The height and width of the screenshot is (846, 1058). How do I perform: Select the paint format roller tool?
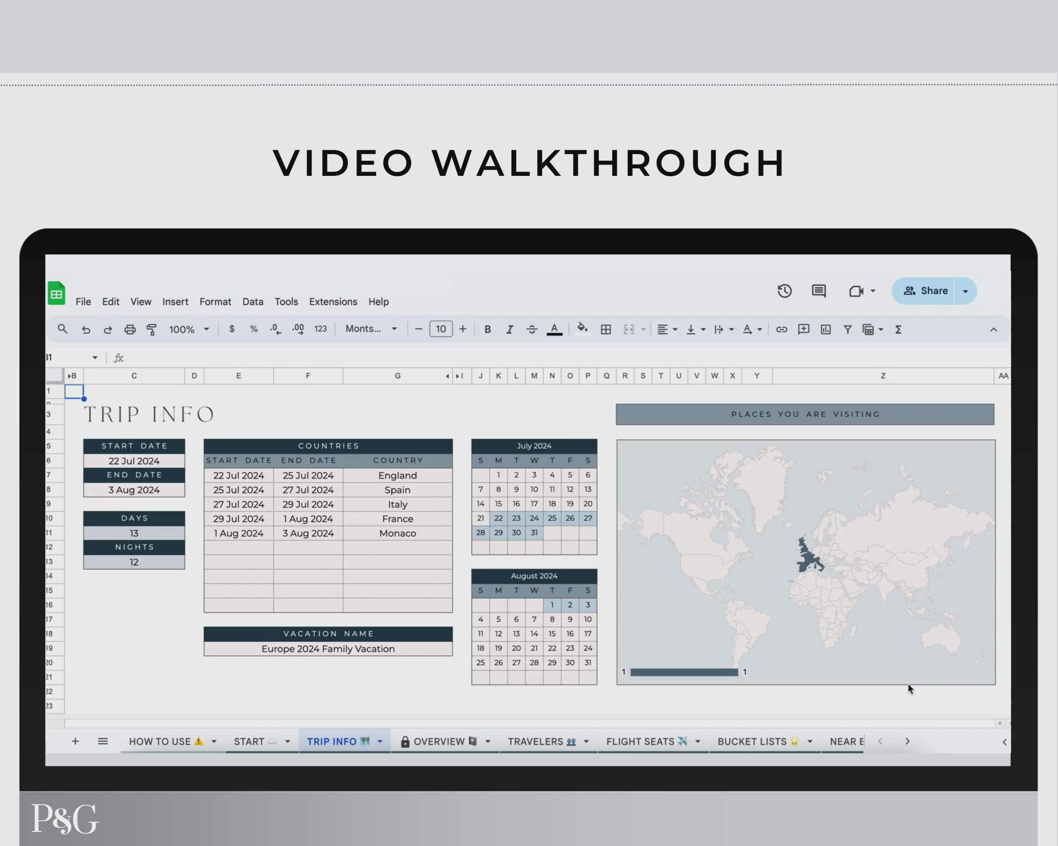pyautogui.click(x=152, y=330)
